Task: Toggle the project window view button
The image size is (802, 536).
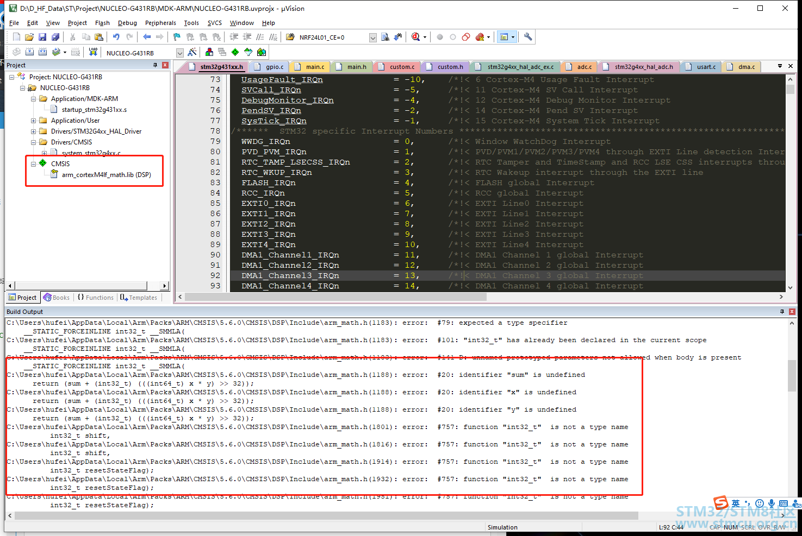Action: (x=504, y=37)
